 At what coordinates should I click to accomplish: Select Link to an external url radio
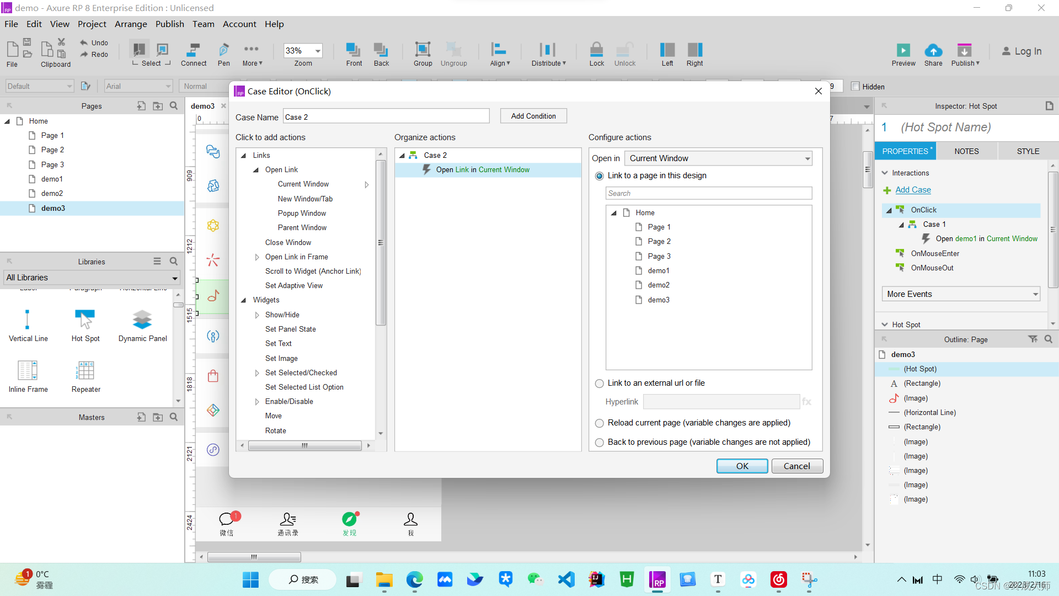pyautogui.click(x=600, y=384)
